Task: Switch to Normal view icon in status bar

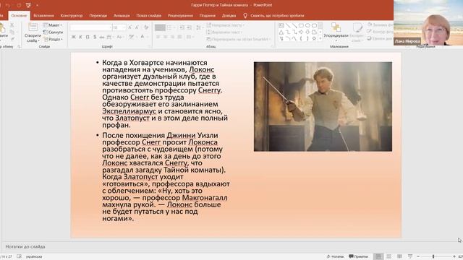Action: pos(378,256)
